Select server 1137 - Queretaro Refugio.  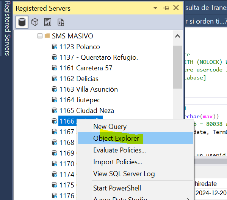click(x=99, y=57)
